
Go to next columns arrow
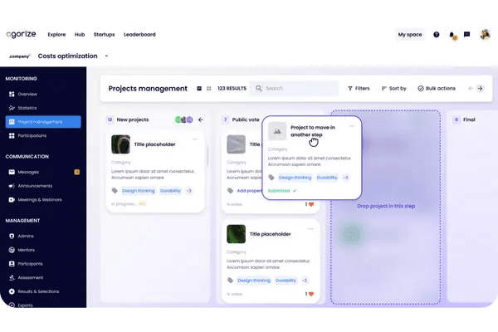coord(481,88)
